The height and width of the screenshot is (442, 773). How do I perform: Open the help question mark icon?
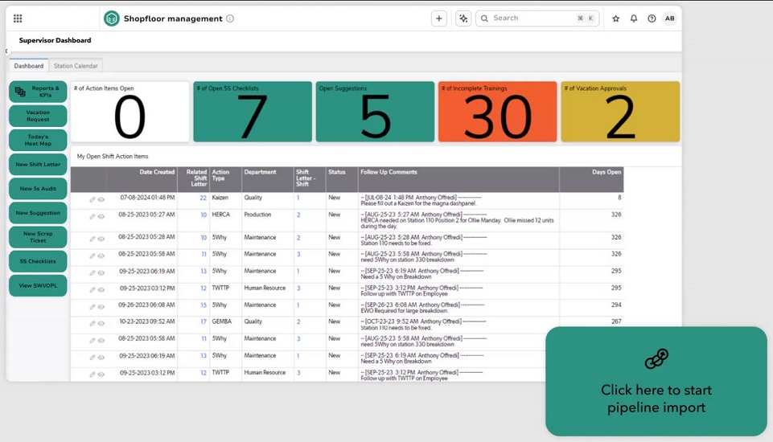click(652, 18)
